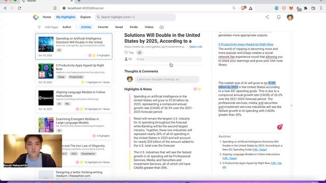Viewport: 326px width, 183px height.
Task: Click the By author Empty field
Action: (x=169, y=59)
